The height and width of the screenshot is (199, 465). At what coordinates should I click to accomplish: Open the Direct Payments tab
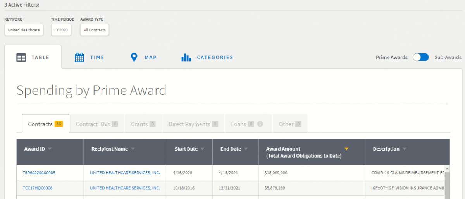(x=193, y=124)
